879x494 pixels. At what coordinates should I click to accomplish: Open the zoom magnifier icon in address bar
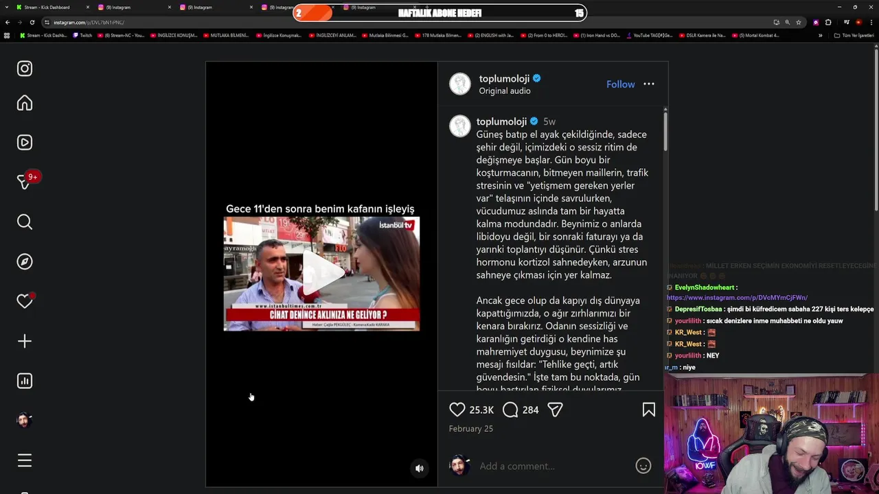[x=788, y=22]
